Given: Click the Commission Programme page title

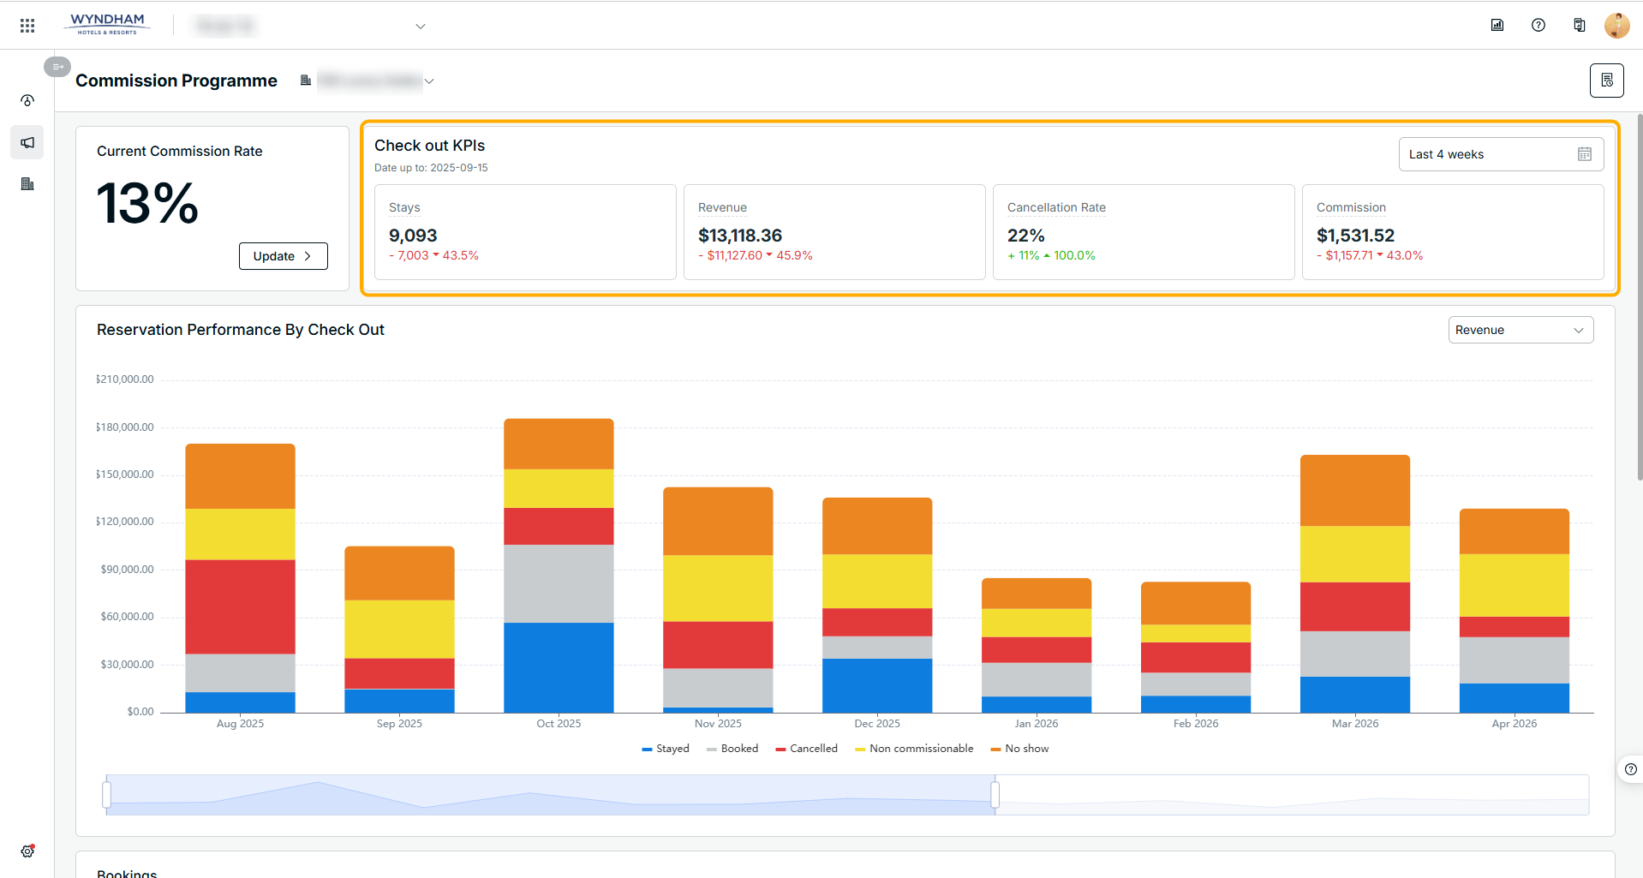Looking at the screenshot, I should coord(176,81).
